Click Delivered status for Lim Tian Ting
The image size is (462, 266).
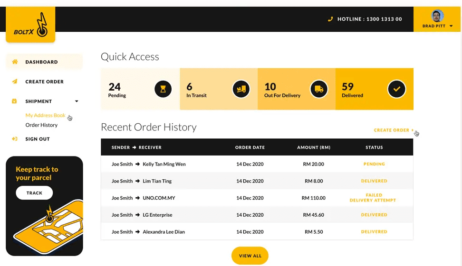pyautogui.click(x=374, y=181)
